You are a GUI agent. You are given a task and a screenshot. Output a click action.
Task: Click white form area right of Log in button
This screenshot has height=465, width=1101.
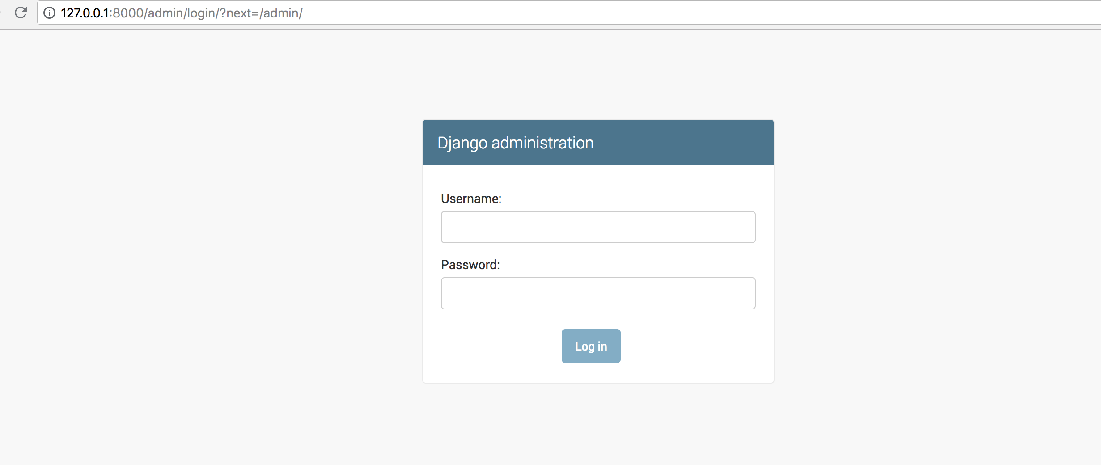tap(697, 346)
